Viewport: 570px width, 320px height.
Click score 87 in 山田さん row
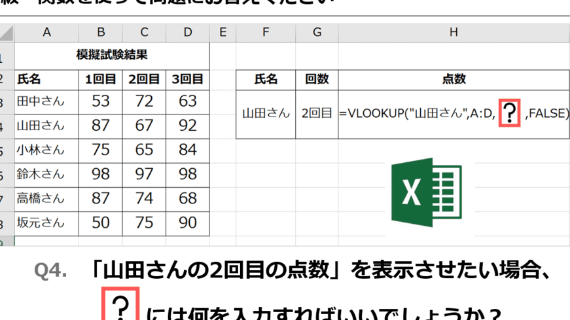pos(101,126)
